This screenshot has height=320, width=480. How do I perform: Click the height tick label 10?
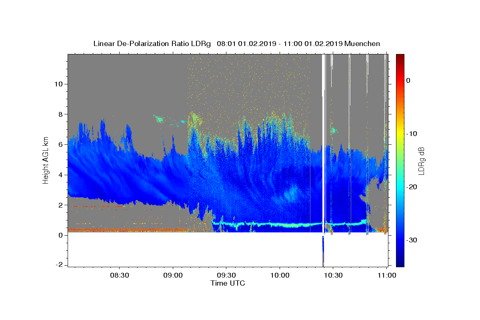coord(59,84)
